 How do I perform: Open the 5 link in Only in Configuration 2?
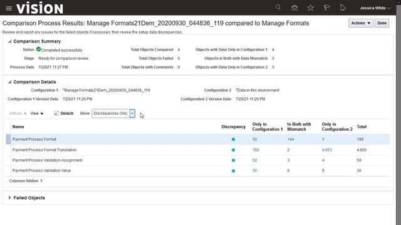coord(323,139)
